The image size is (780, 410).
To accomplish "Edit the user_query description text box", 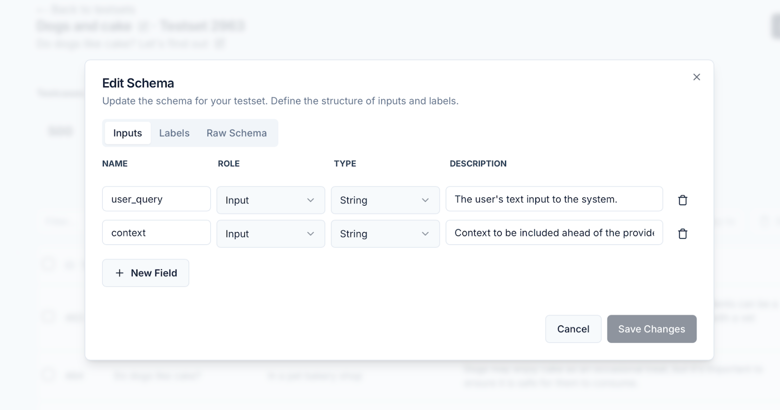I will click(554, 199).
